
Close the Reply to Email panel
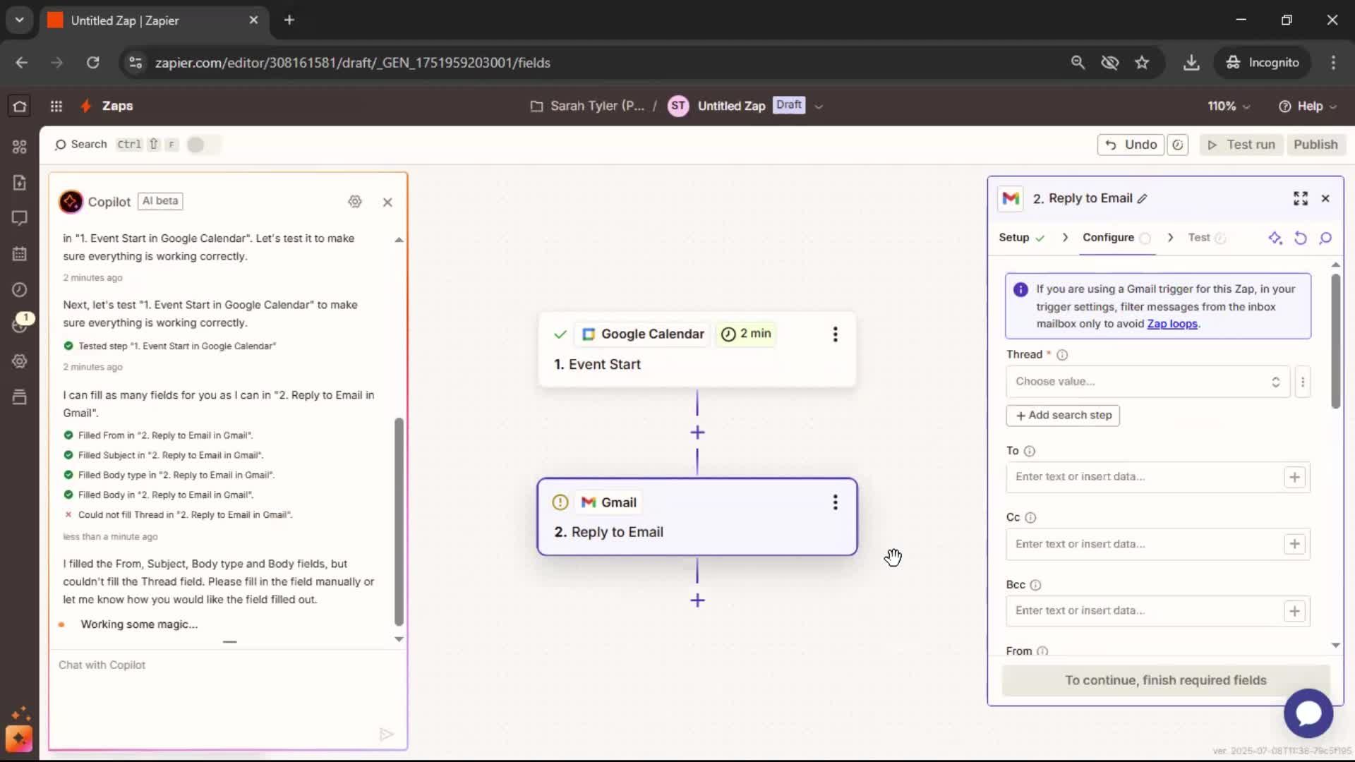click(x=1325, y=198)
